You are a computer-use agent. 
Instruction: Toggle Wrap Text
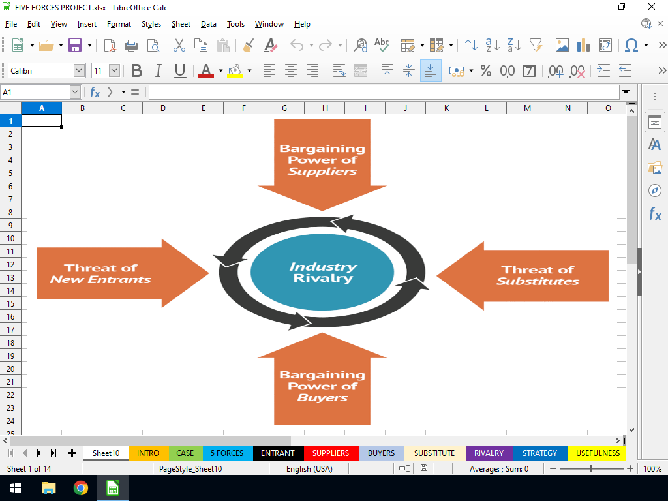339,70
